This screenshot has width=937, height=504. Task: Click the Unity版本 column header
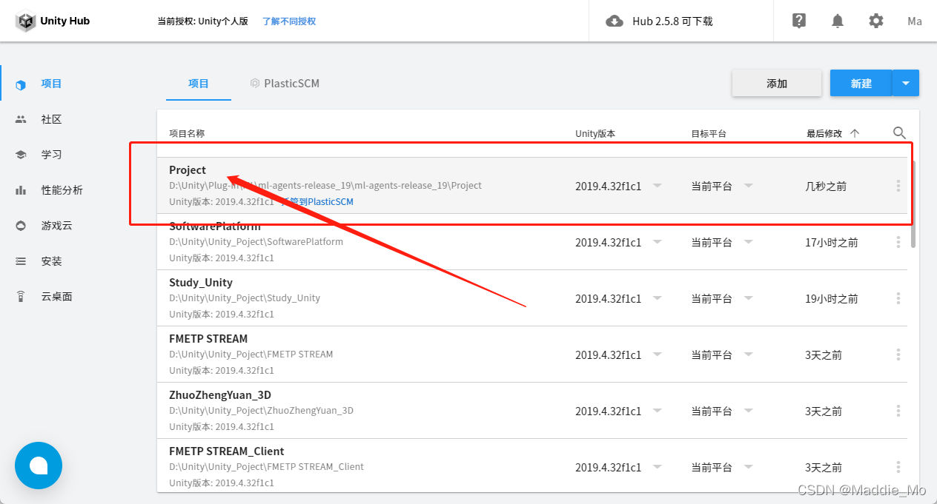(x=595, y=133)
